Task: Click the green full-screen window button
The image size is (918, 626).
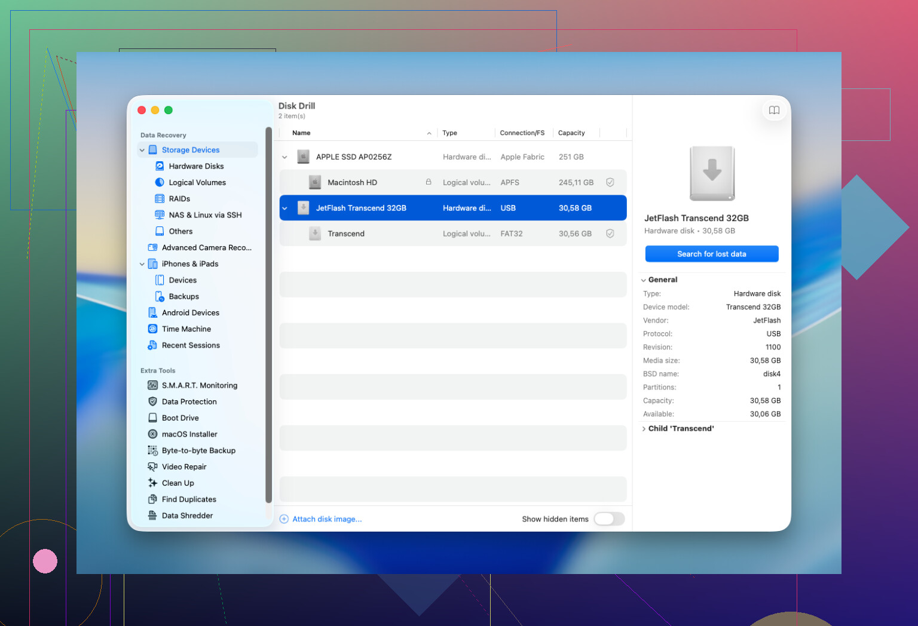Action: click(x=169, y=110)
